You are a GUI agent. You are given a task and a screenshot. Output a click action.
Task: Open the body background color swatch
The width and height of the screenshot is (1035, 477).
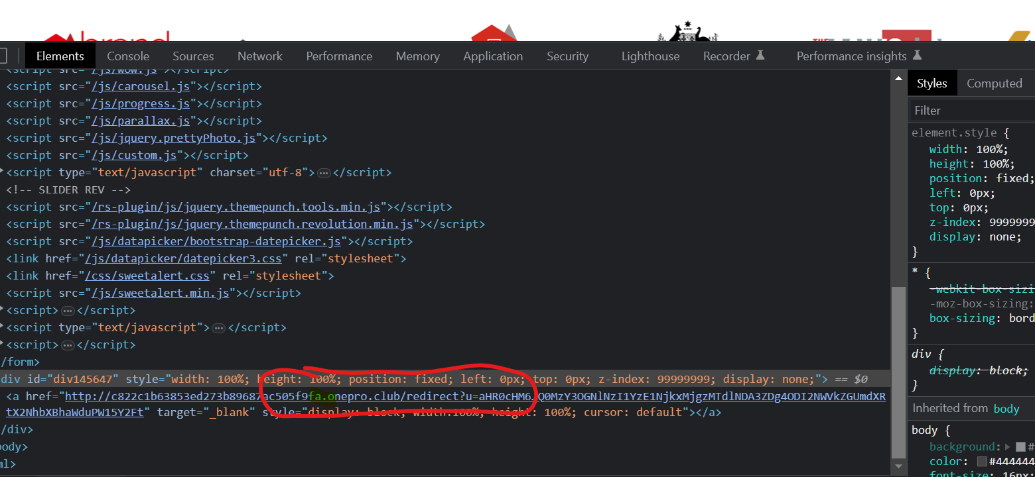tap(1020, 447)
